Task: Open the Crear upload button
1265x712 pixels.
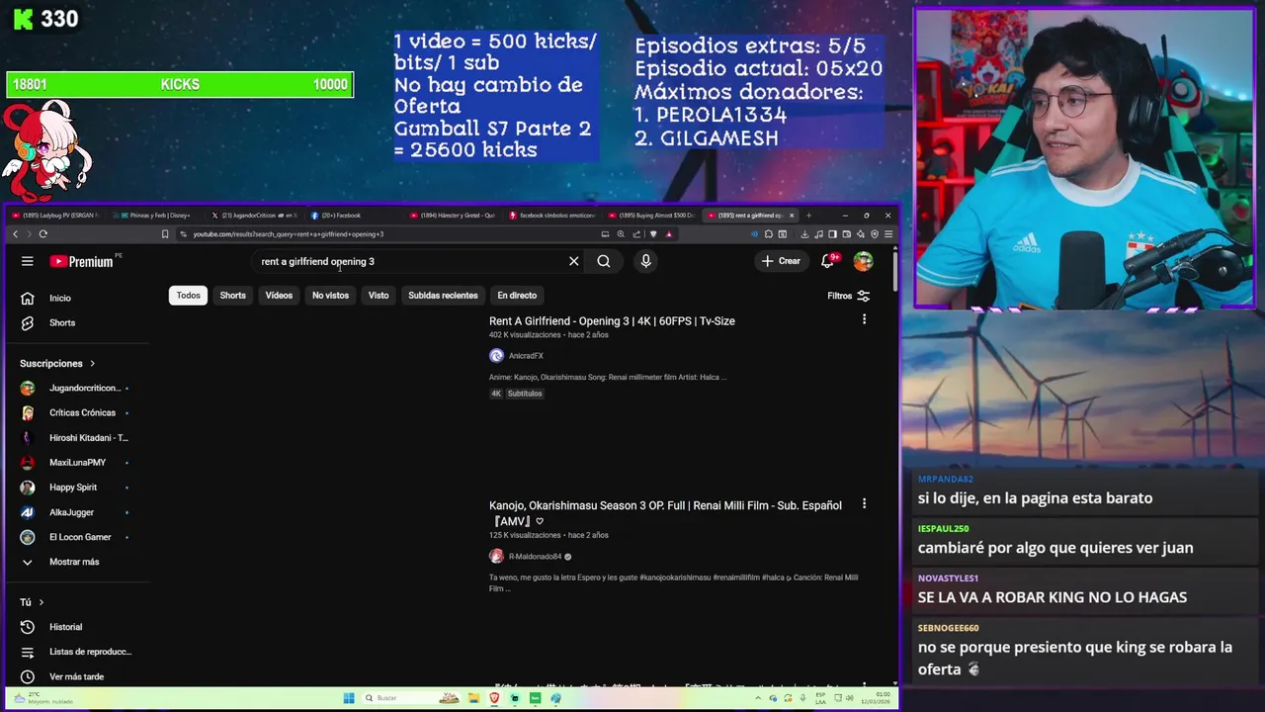Action: tap(781, 261)
